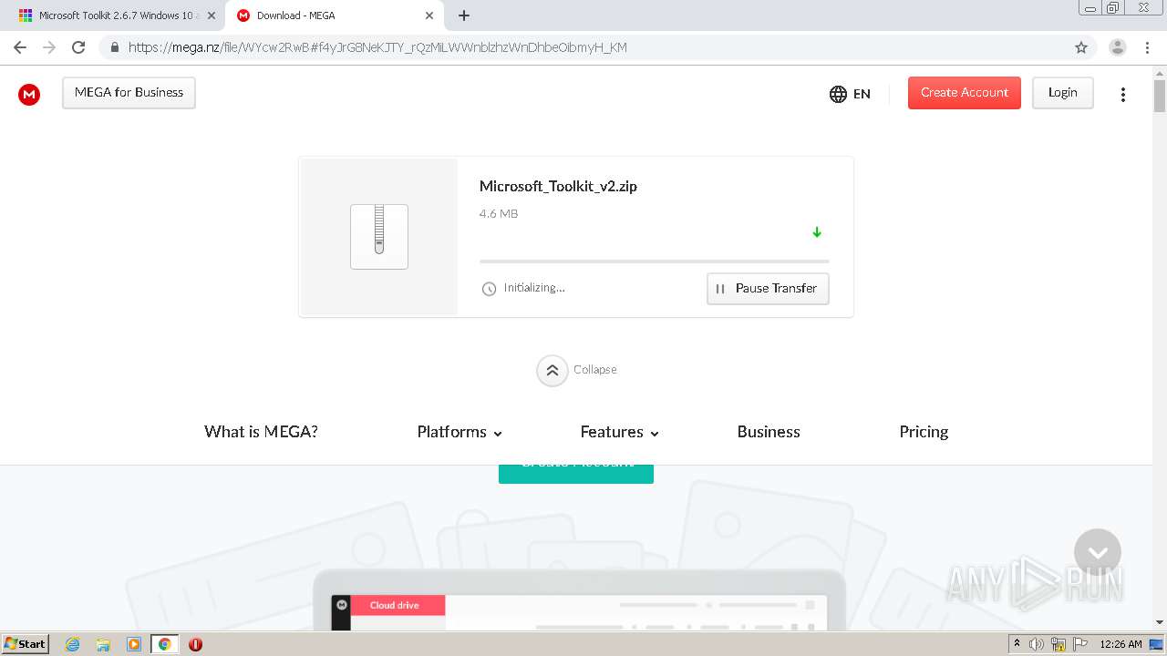Switch to Microsoft Toolkit 2.6.7 tab

[x=114, y=15]
